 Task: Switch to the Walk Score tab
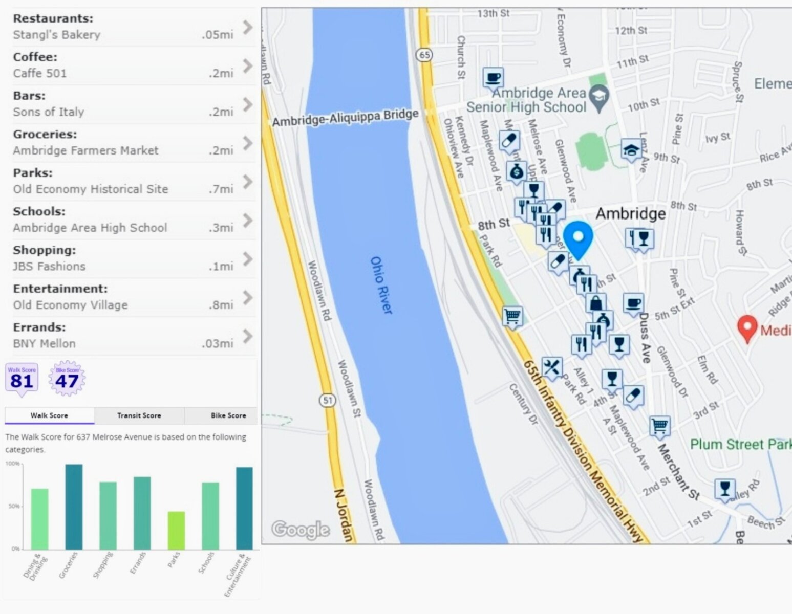point(49,415)
